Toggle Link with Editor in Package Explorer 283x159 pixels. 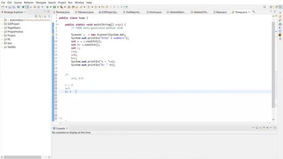(40, 16)
